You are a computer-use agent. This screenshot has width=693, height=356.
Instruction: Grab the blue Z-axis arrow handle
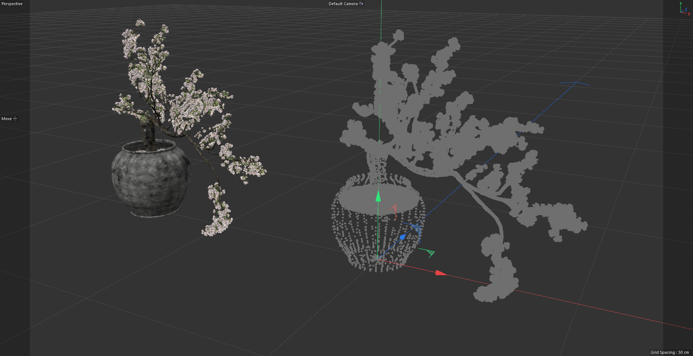(x=403, y=237)
